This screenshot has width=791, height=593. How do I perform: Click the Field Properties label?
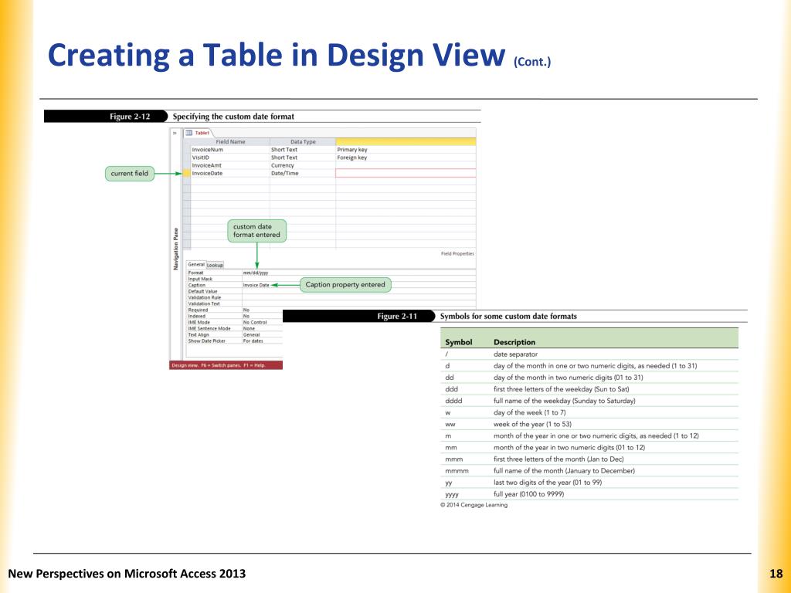[457, 253]
